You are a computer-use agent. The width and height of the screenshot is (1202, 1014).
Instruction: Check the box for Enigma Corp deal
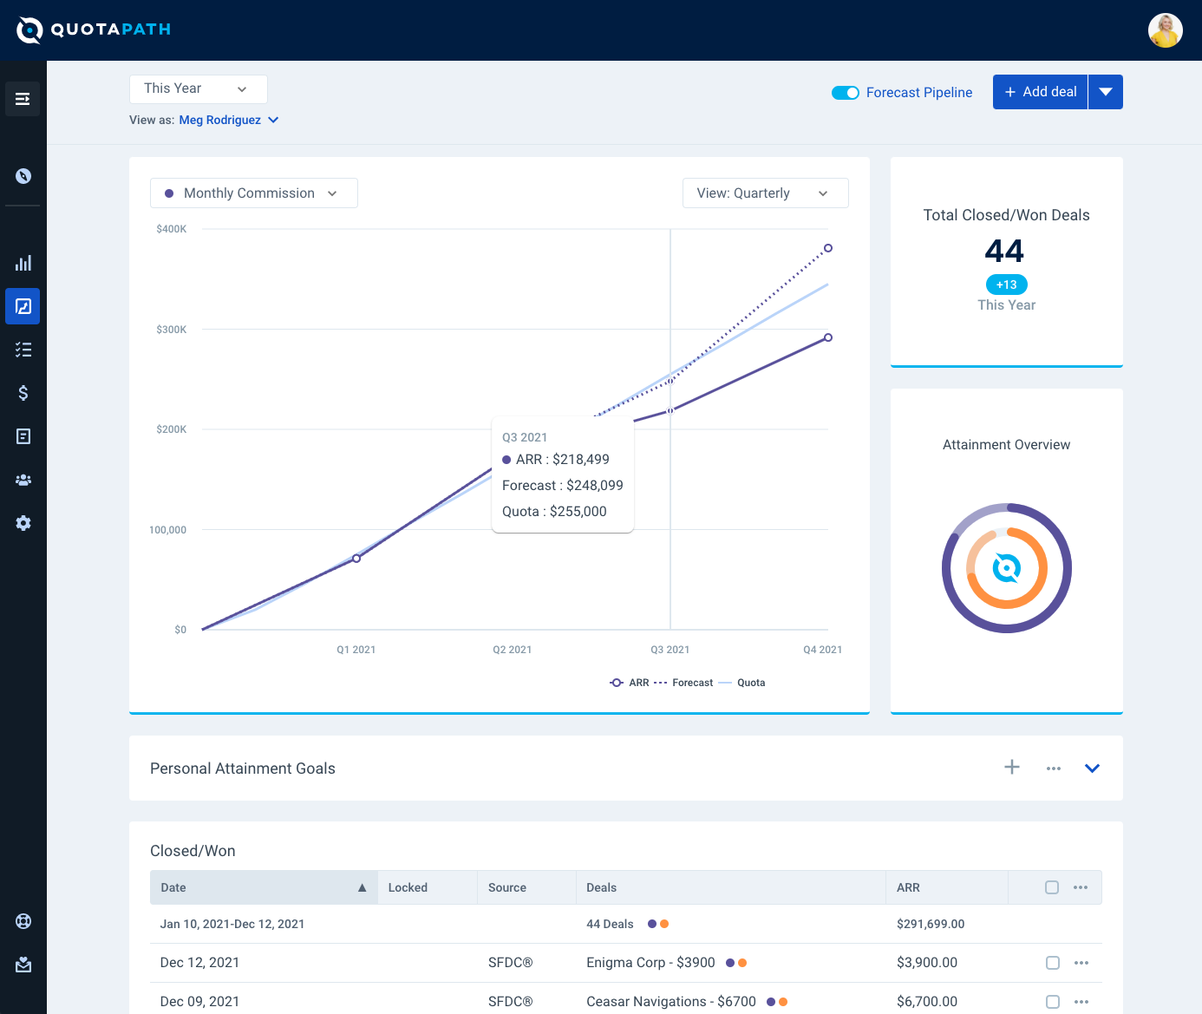pos(1053,963)
